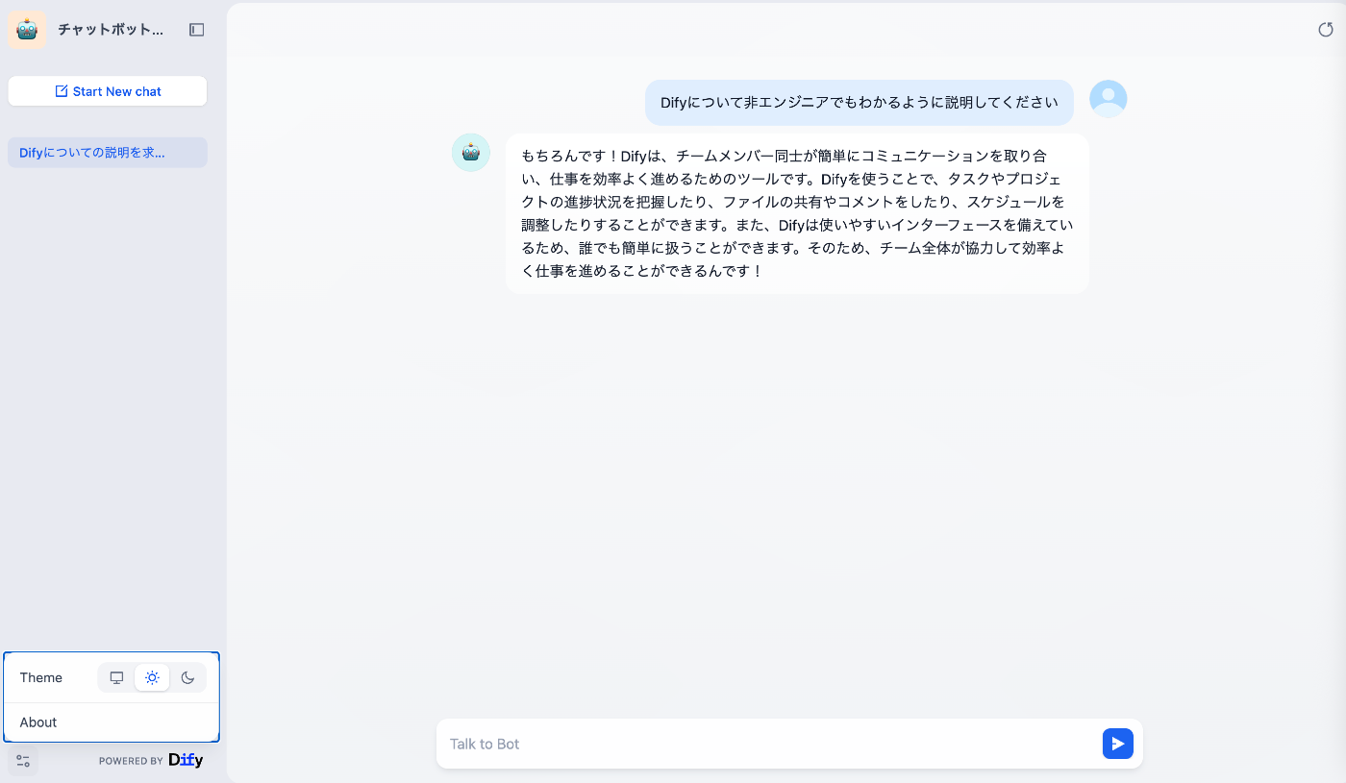Start a new chat
The width and height of the screenshot is (1346, 783).
[x=108, y=91]
